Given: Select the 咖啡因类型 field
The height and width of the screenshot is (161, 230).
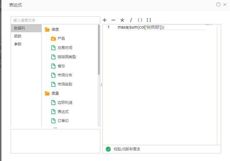Looking at the screenshot, I should point(67,57).
